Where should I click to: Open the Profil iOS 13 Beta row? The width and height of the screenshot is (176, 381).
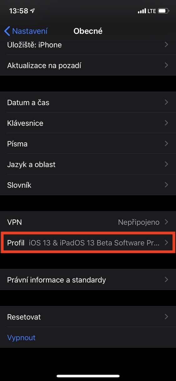point(88,242)
